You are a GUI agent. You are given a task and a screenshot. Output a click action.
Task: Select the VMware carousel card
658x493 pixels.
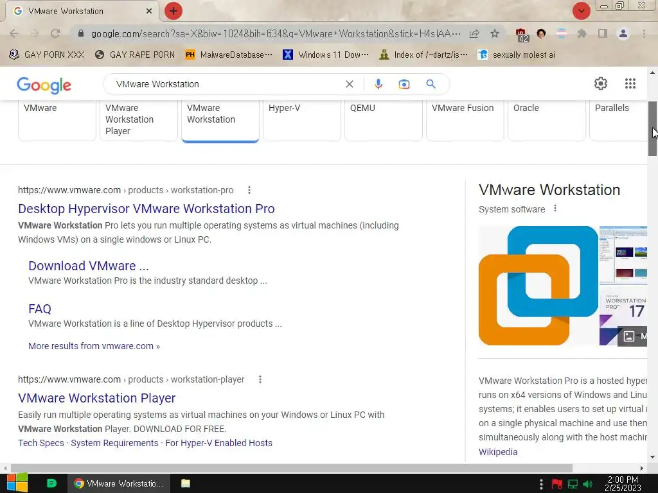pyautogui.click(x=57, y=120)
